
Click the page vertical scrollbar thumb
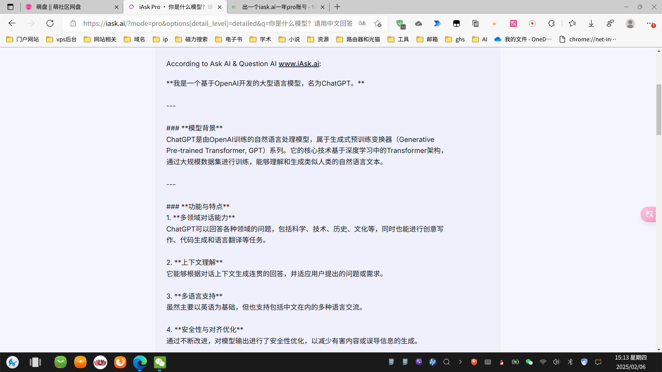pyautogui.click(x=659, y=110)
